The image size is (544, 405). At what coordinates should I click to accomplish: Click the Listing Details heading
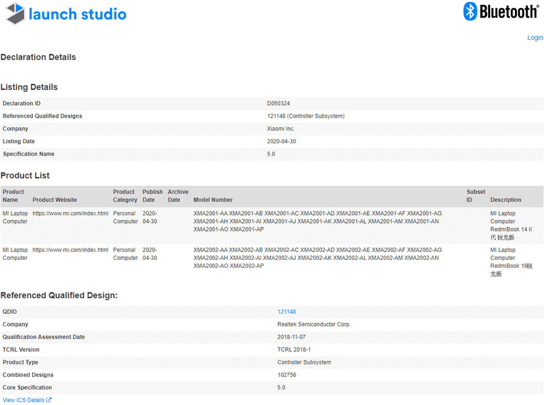pyautogui.click(x=29, y=87)
